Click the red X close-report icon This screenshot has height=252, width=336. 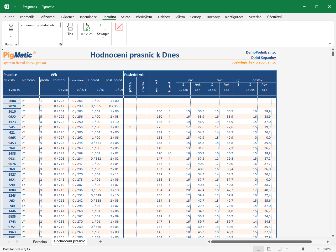pyautogui.click(x=119, y=27)
